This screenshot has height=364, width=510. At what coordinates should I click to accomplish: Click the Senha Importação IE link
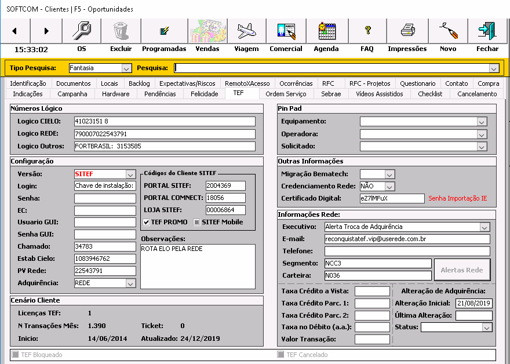[x=457, y=198]
